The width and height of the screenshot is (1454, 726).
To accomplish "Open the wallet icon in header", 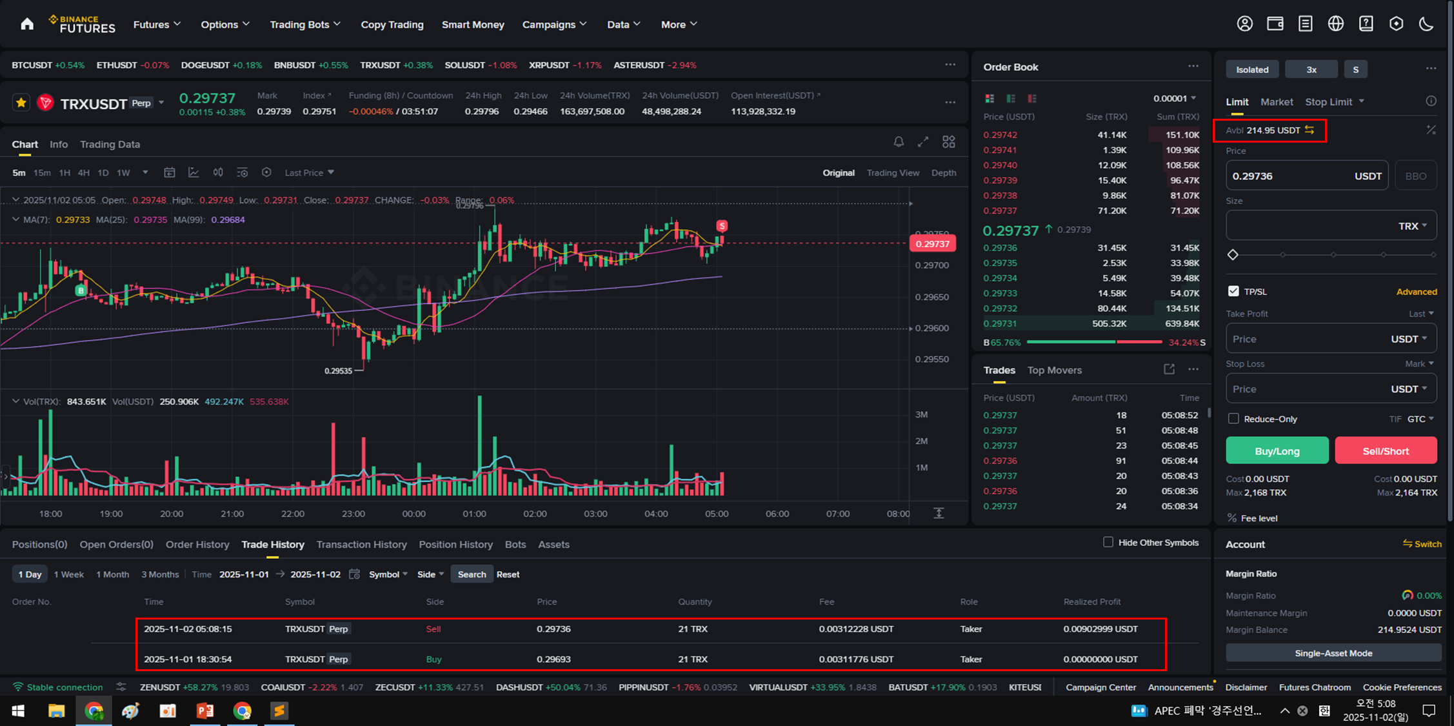I will 1275,24.
